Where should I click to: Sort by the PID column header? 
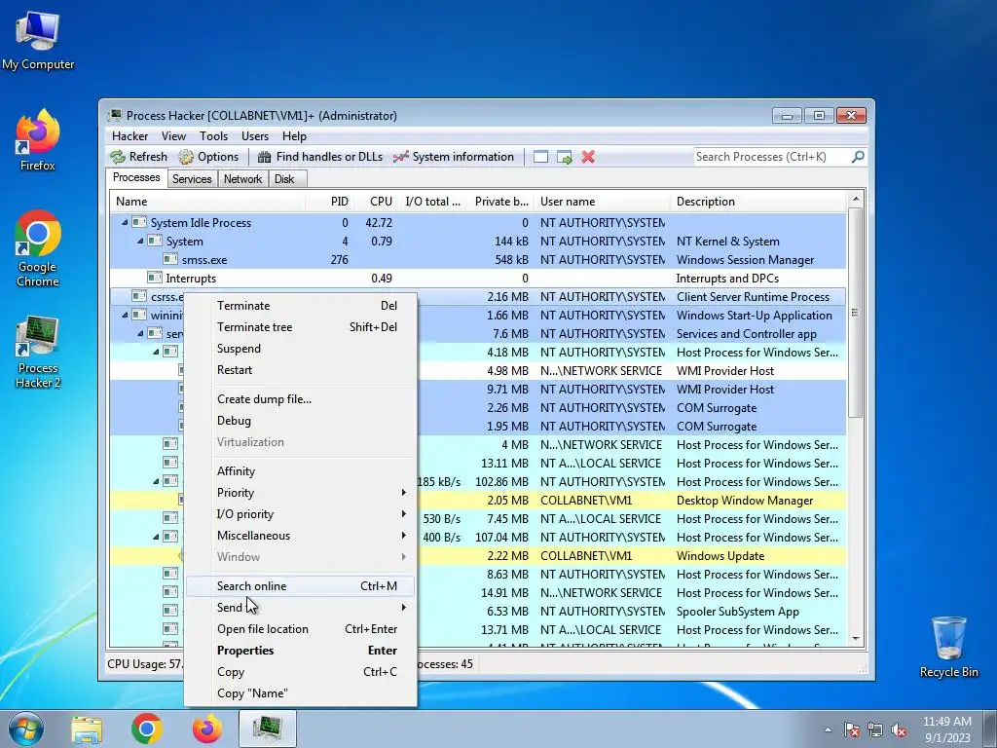coord(331,201)
